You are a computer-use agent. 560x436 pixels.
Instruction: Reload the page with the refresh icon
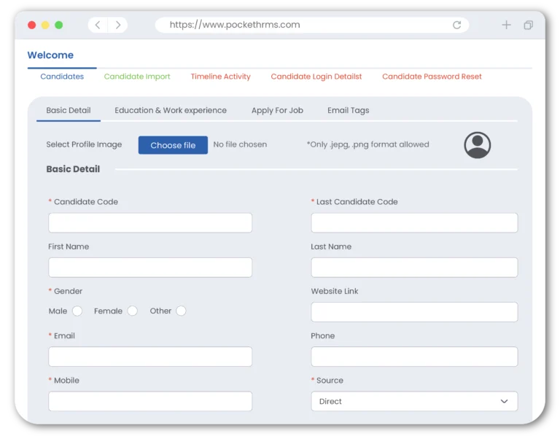click(456, 25)
